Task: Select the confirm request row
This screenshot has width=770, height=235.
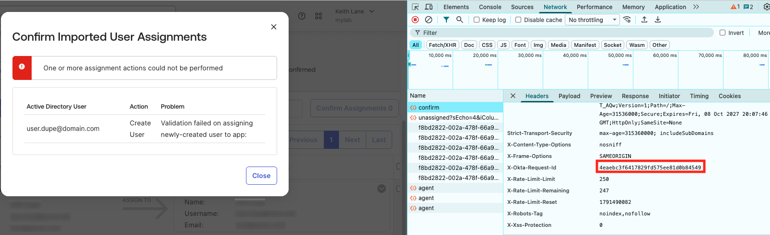Action: coord(455,107)
